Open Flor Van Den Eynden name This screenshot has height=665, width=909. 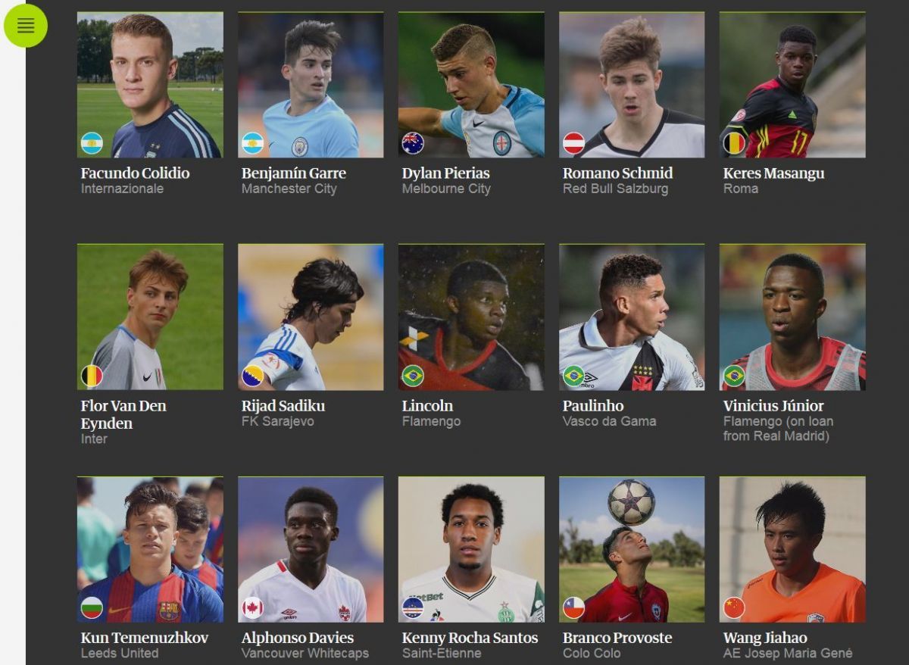(124, 414)
